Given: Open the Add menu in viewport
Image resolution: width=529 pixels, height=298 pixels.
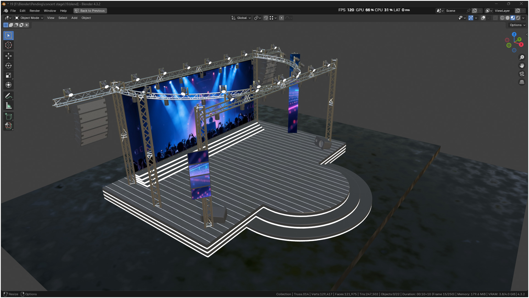Looking at the screenshot, I should (x=74, y=18).
